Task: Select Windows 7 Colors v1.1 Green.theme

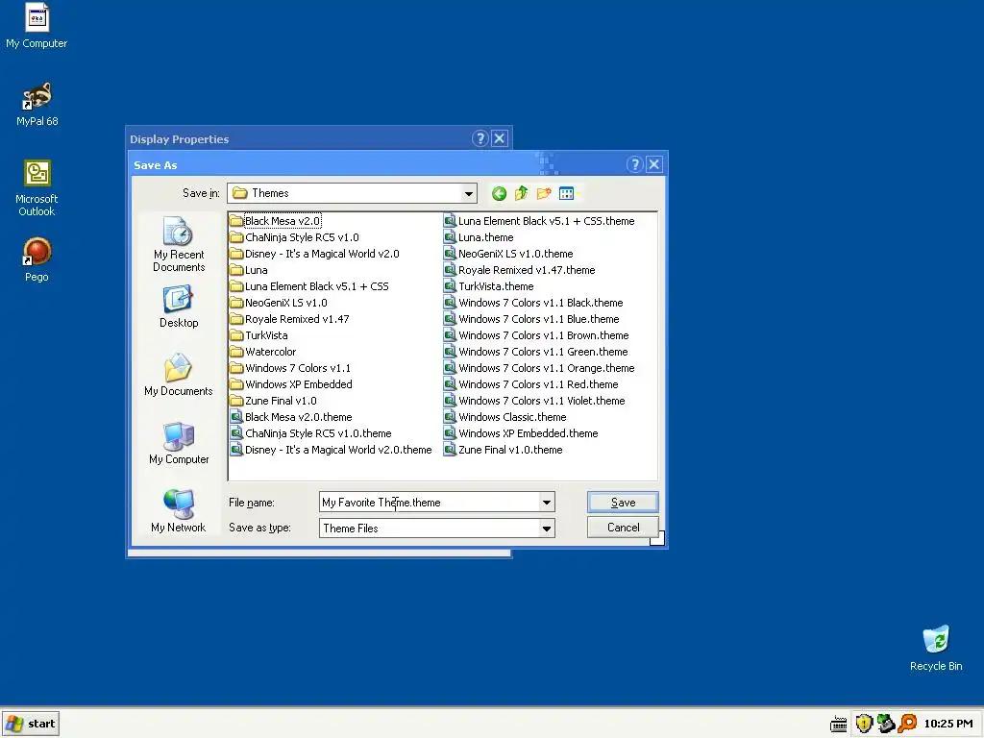Action: [536, 352]
